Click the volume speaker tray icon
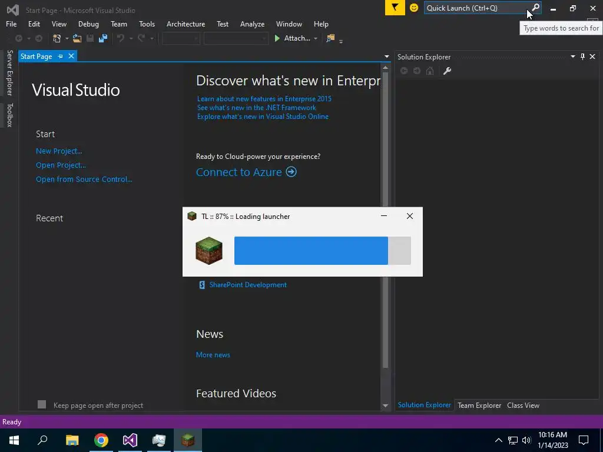This screenshot has width=603, height=452. tap(526, 440)
